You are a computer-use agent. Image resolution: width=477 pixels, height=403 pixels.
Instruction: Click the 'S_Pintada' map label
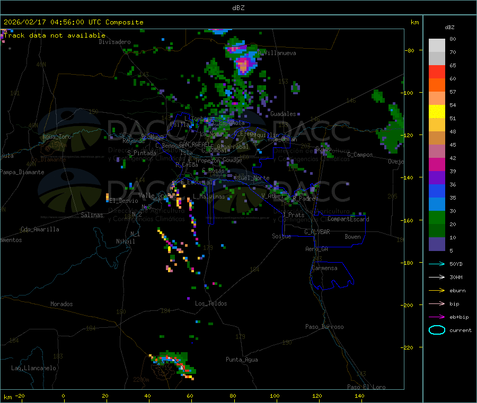pos(142,153)
